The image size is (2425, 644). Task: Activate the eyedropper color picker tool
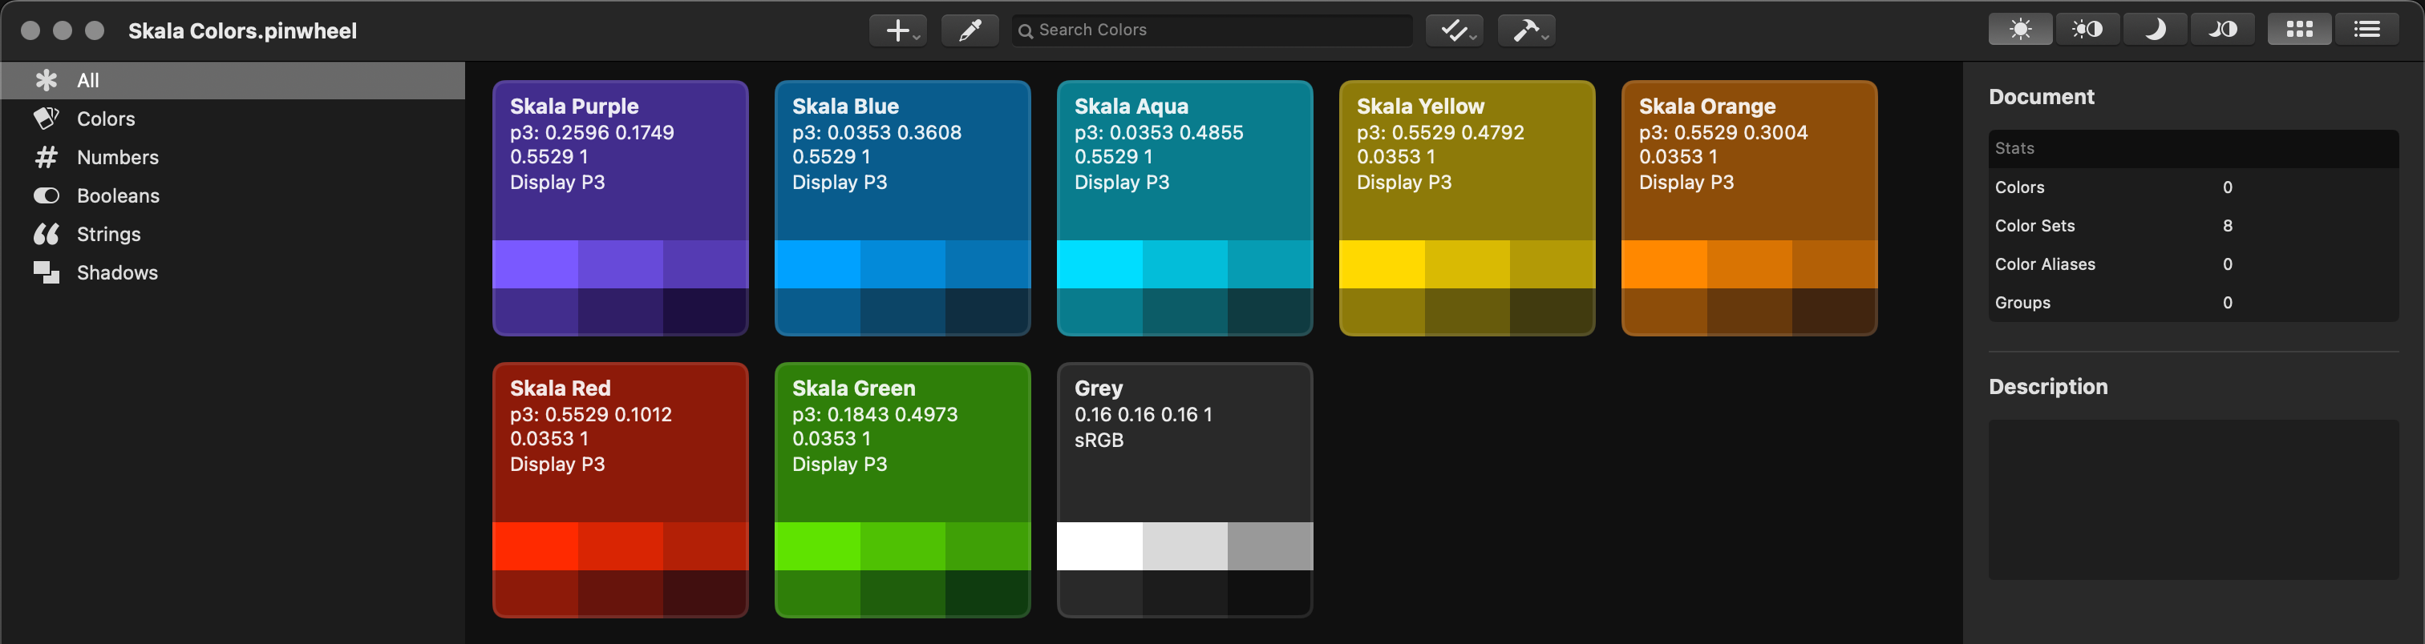970,30
